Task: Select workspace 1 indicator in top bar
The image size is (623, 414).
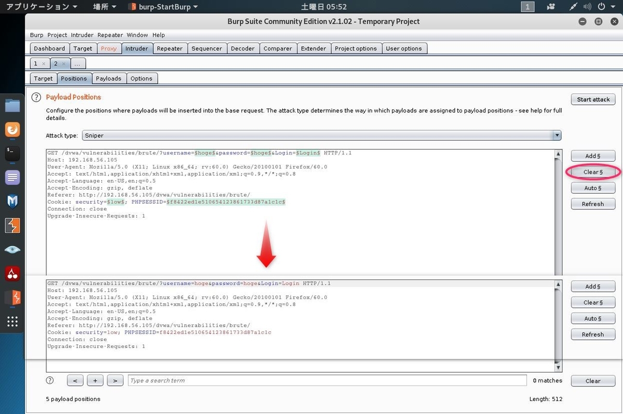Action: pyautogui.click(x=527, y=7)
